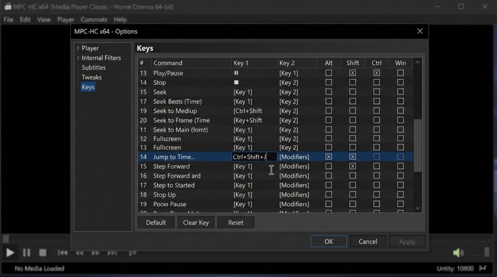
Task: Click Cancel to discard changes
Action: 368,241
